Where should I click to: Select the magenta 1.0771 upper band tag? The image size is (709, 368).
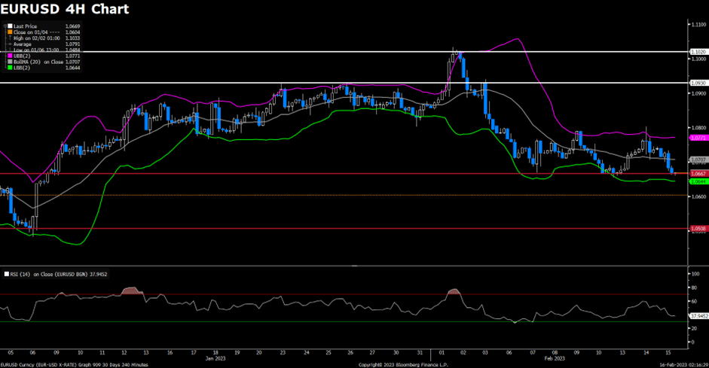point(698,138)
